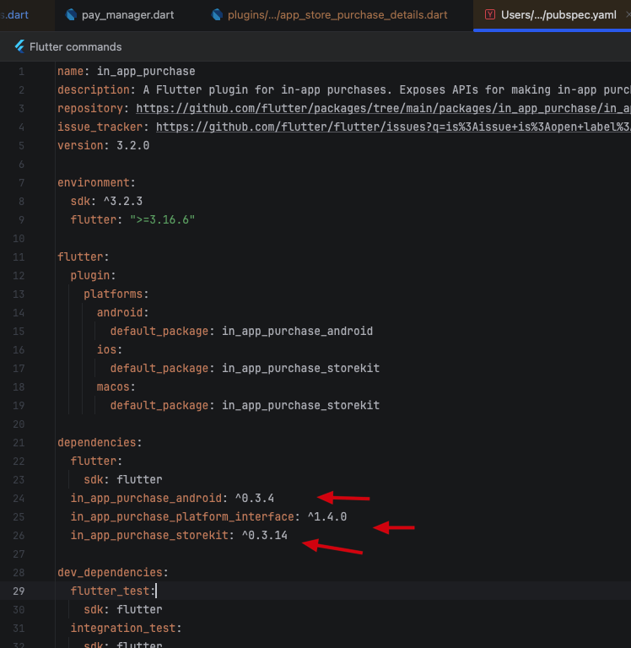Click in_app_purchase_platform_interface: ^1.4.0 line

[208, 516]
